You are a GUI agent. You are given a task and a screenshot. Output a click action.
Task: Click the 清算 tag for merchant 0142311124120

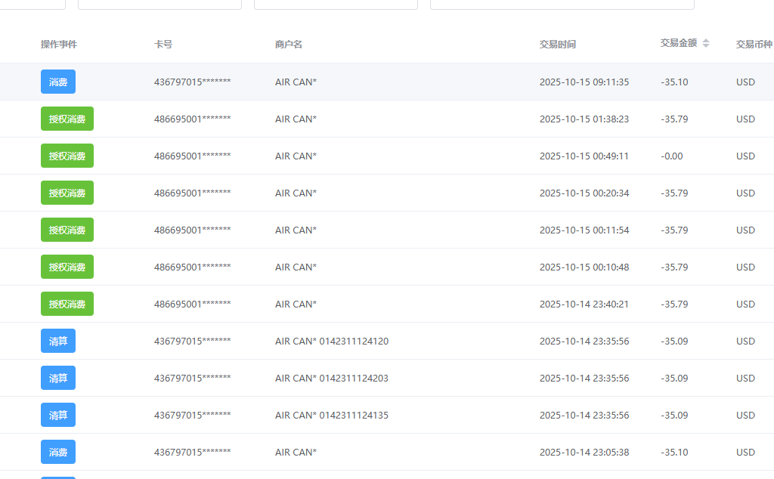tap(58, 341)
